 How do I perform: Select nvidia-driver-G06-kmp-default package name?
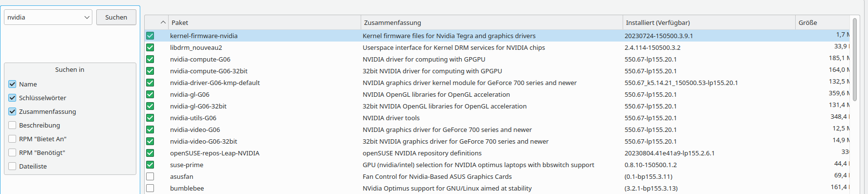215,83
